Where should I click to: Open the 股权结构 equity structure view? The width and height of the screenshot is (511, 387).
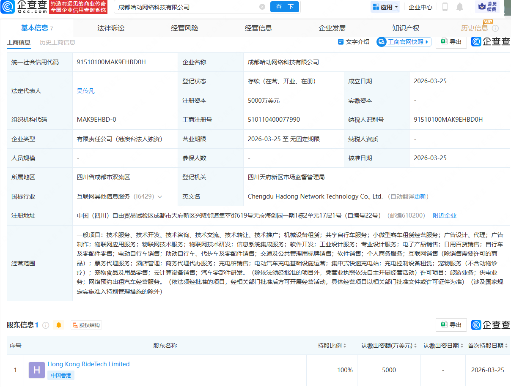86,325
